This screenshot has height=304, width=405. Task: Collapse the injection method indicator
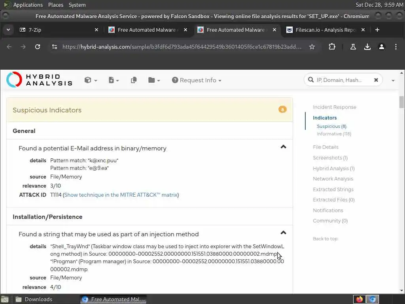pos(283,233)
